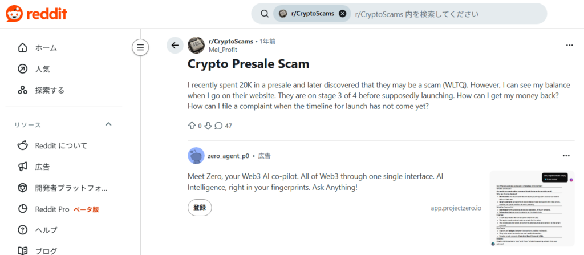Open ad options three-dot menu

(566, 155)
